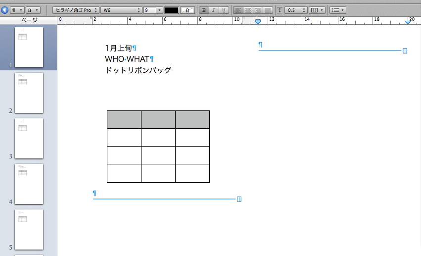Click the paragraph mark below the table
Viewport: 421px width, 256px height.
pyautogui.click(x=94, y=193)
